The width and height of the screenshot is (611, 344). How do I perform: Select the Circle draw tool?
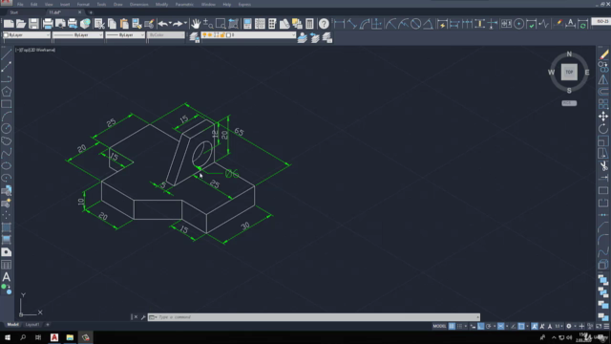coord(7,129)
